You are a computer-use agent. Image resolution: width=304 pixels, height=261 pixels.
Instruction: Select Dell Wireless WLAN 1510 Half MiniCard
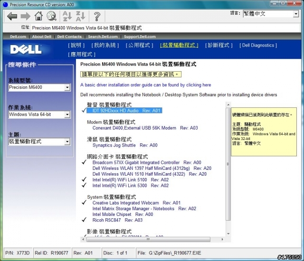click(x=150, y=174)
